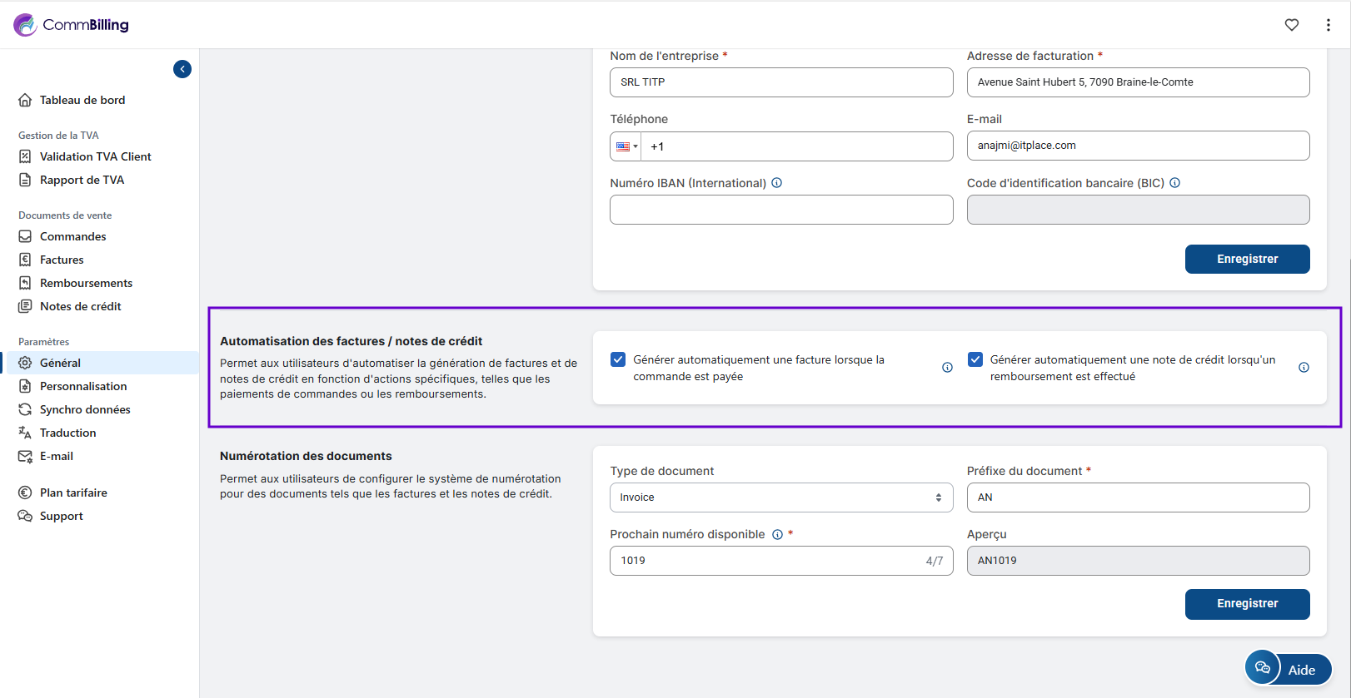
Task: Open the phone country flag selector
Action: click(x=626, y=146)
